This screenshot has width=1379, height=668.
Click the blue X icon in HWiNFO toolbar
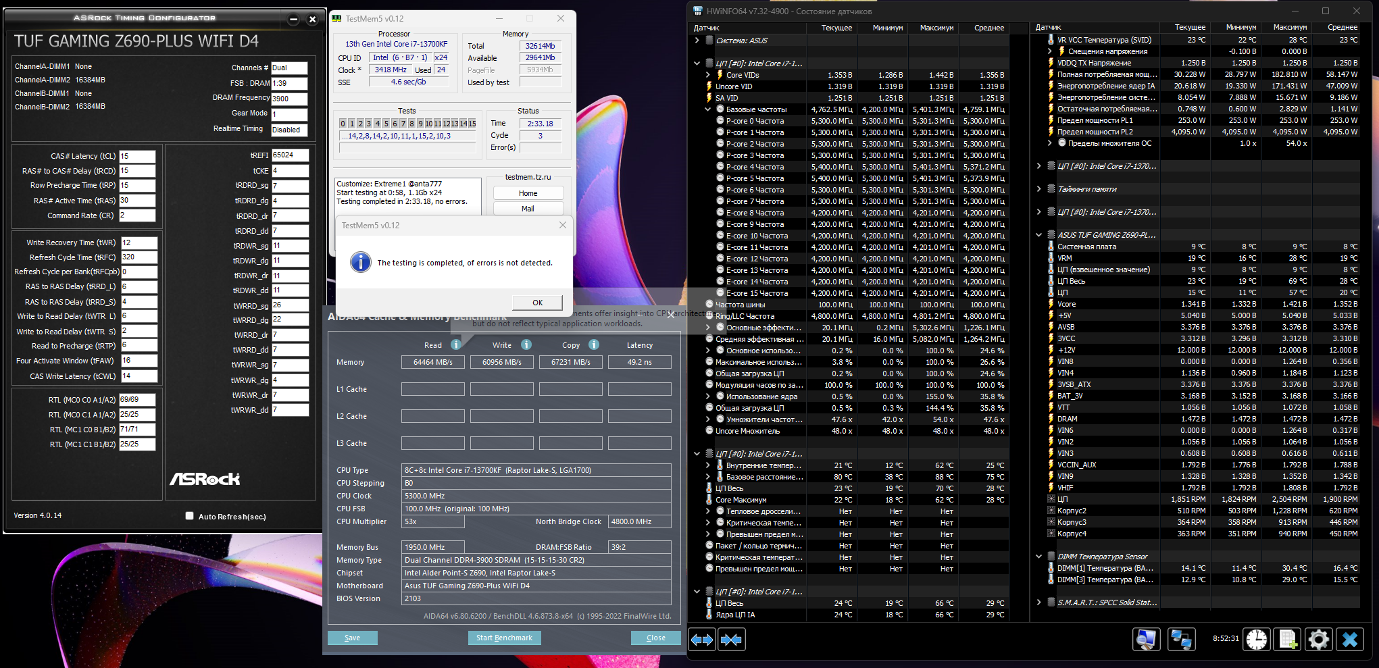coord(1350,639)
